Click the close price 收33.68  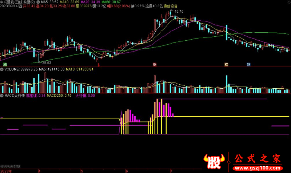[69, 6]
